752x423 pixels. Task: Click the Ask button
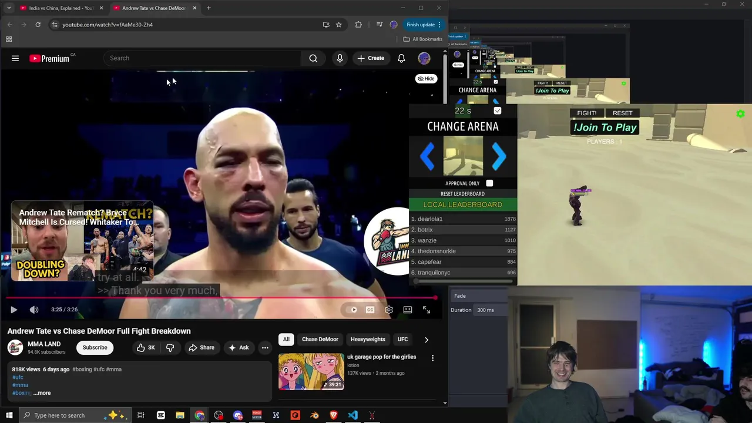pyautogui.click(x=239, y=348)
